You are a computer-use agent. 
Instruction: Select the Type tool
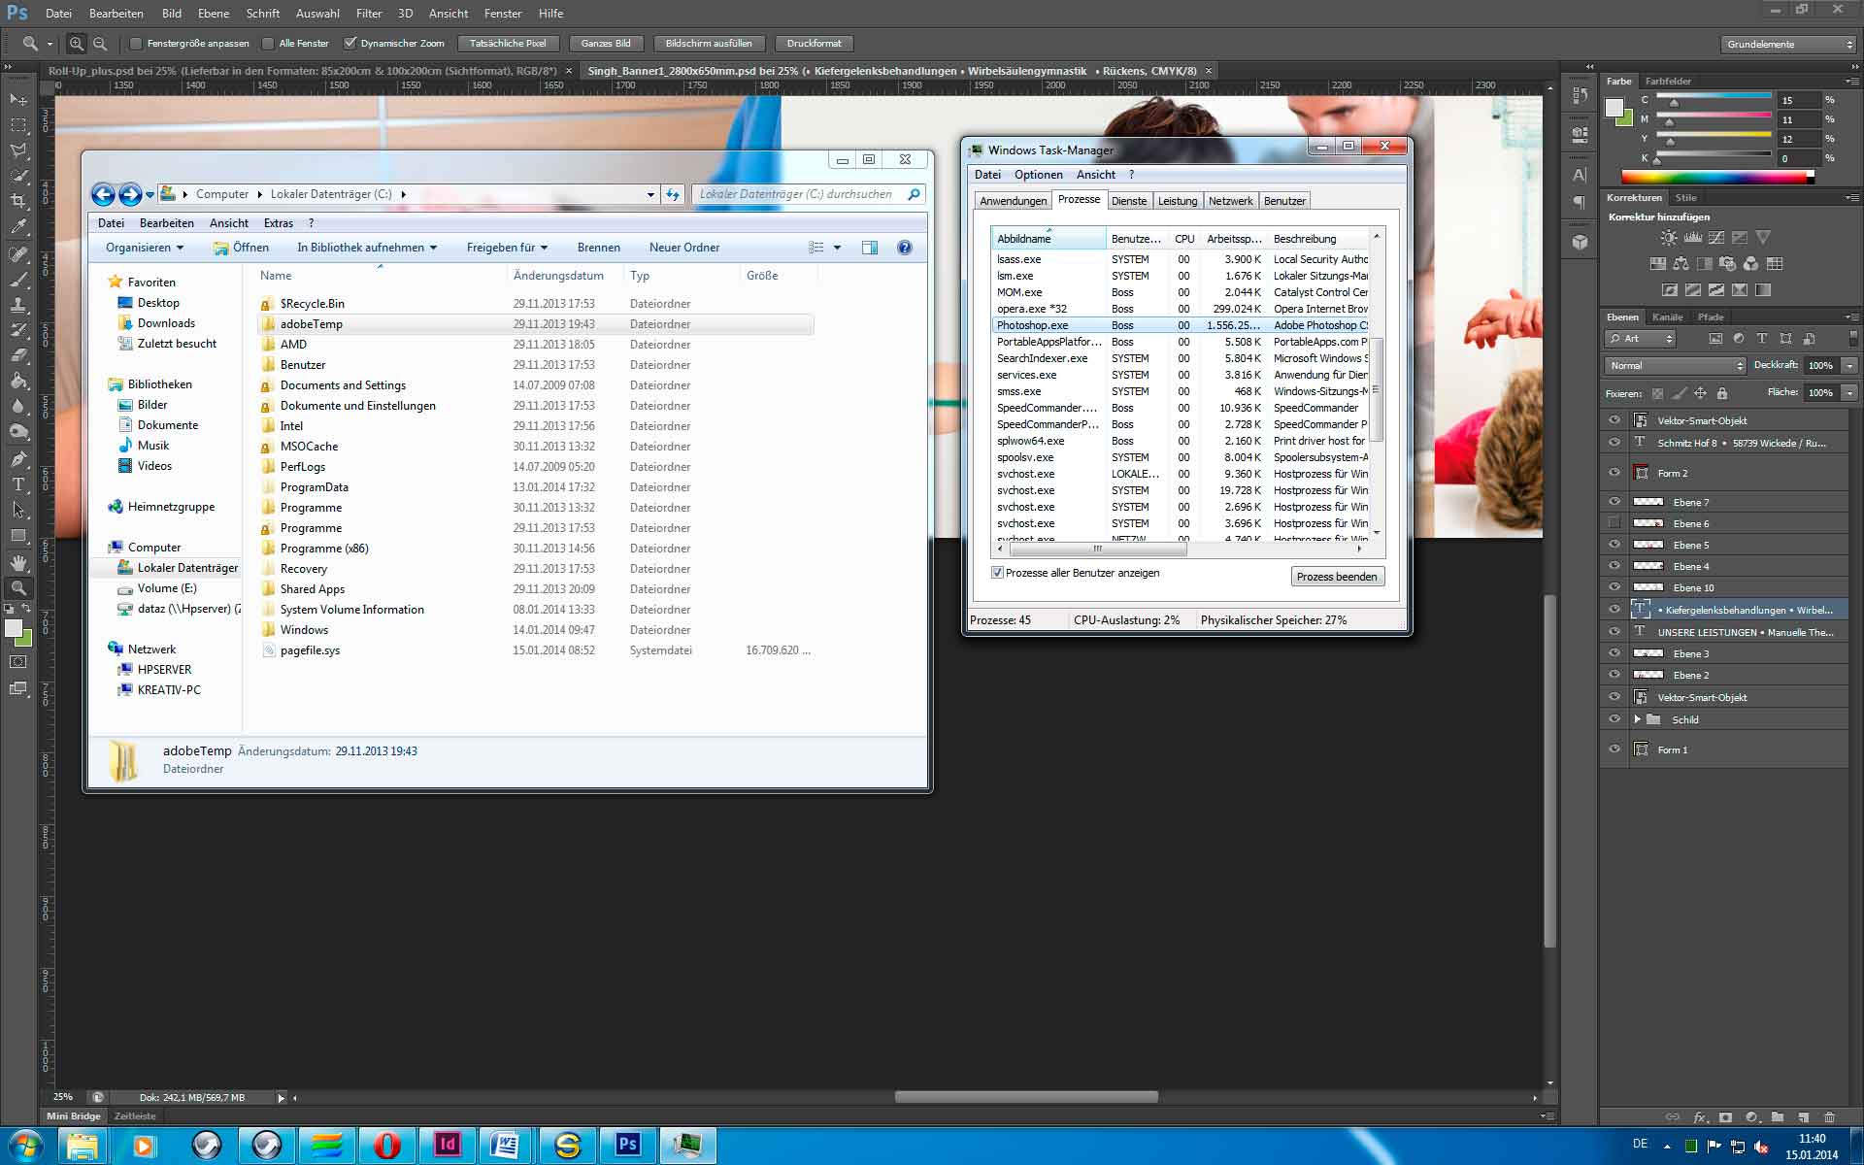[x=18, y=484]
